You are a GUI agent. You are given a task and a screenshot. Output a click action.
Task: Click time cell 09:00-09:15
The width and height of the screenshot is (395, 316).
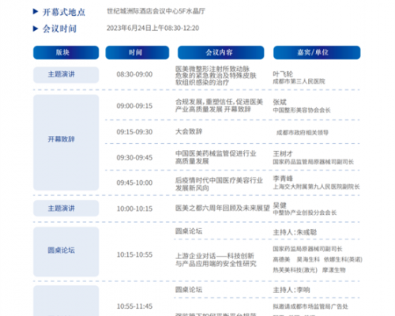point(134,106)
